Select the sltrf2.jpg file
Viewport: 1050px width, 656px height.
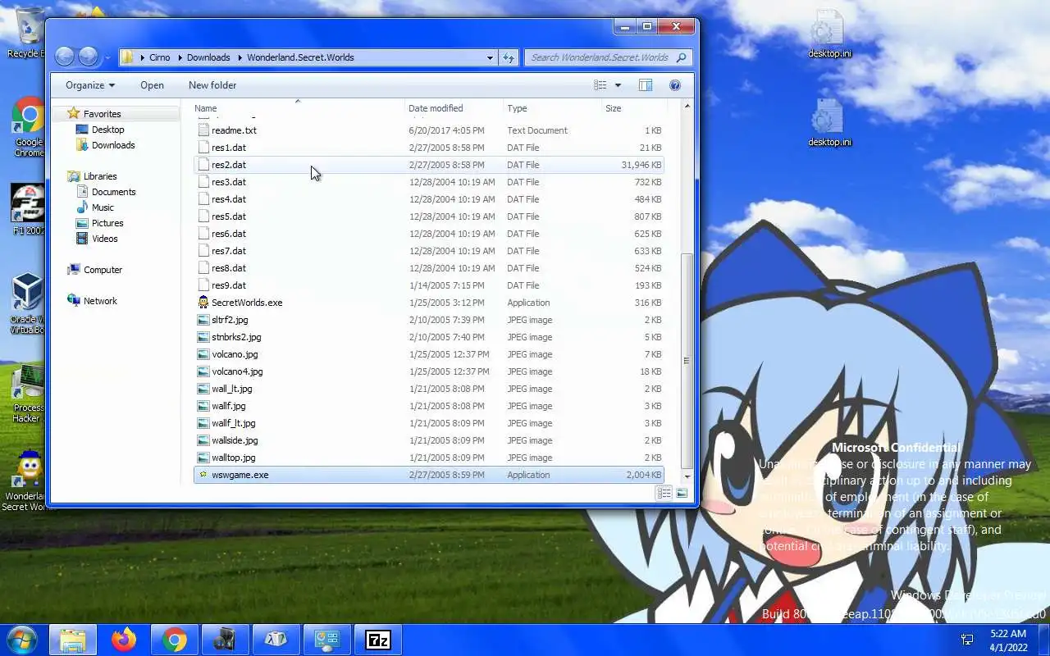tap(428, 320)
